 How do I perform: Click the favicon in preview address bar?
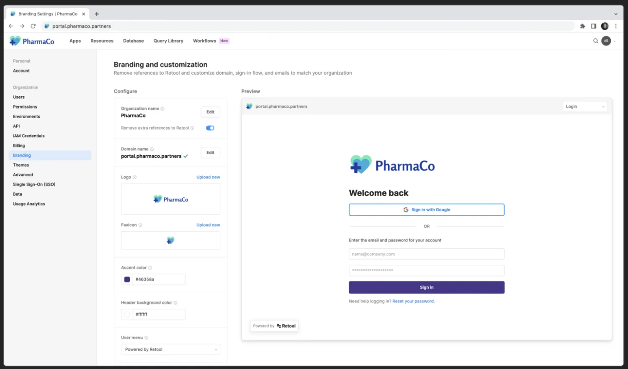(249, 106)
